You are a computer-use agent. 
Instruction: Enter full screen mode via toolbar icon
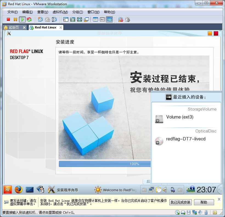click(80, 19)
